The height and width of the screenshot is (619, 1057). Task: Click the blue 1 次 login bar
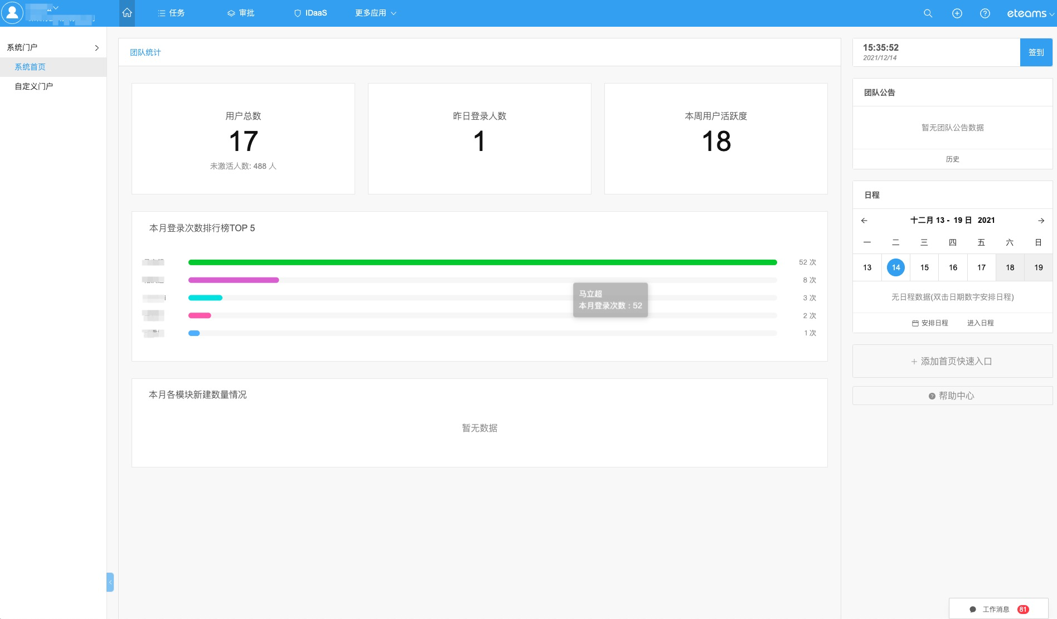click(194, 333)
